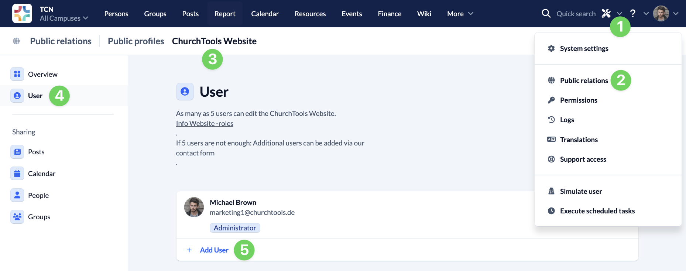Viewport: 686px width, 271px height.
Task: Switch to the Public profiles tab
Action: pyautogui.click(x=136, y=41)
